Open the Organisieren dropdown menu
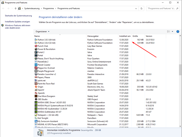 (x=42, y=31)
